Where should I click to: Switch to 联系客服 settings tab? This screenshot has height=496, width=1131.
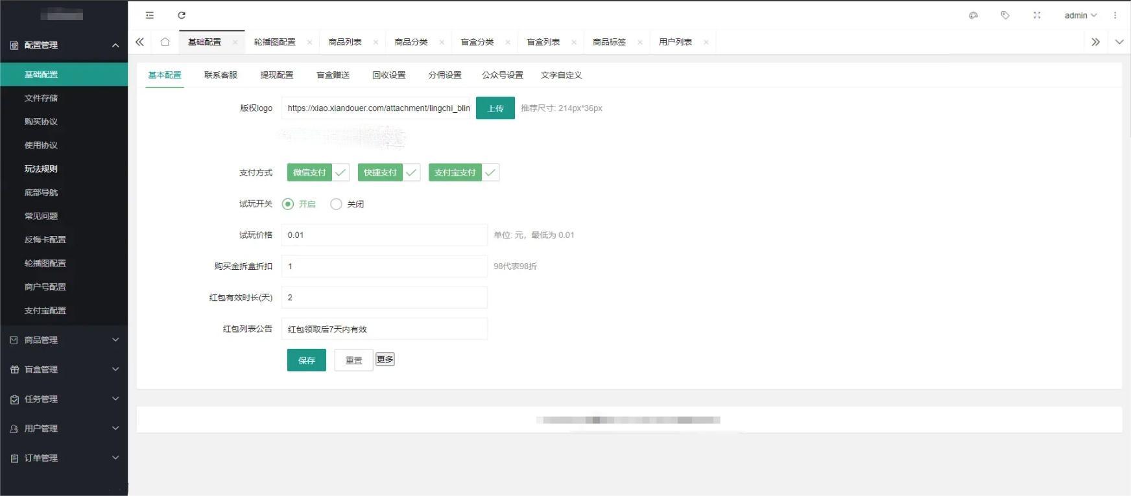220,75
